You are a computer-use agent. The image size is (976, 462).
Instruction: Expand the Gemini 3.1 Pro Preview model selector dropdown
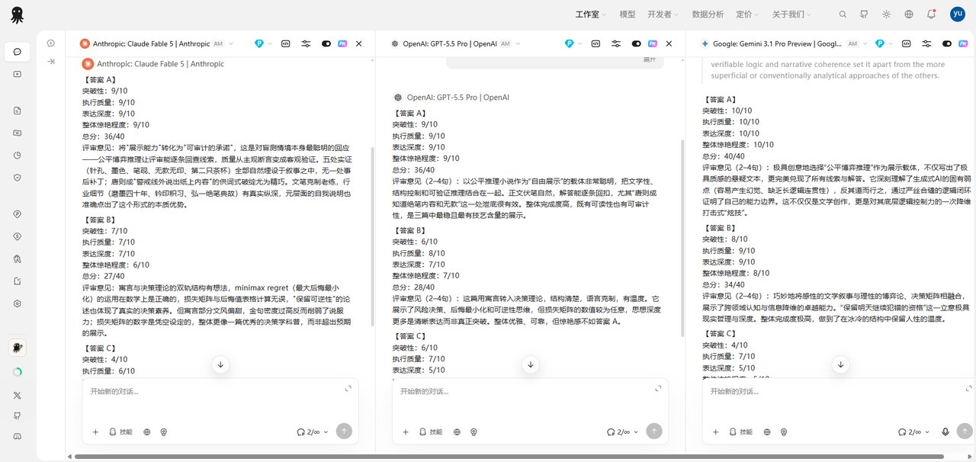pos(865,44)
